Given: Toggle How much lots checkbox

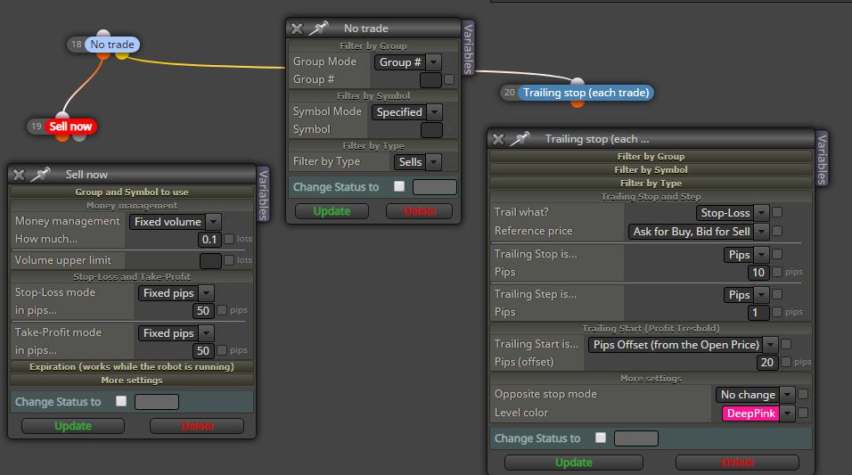Looking at the screenshot, I should (229, 239).
